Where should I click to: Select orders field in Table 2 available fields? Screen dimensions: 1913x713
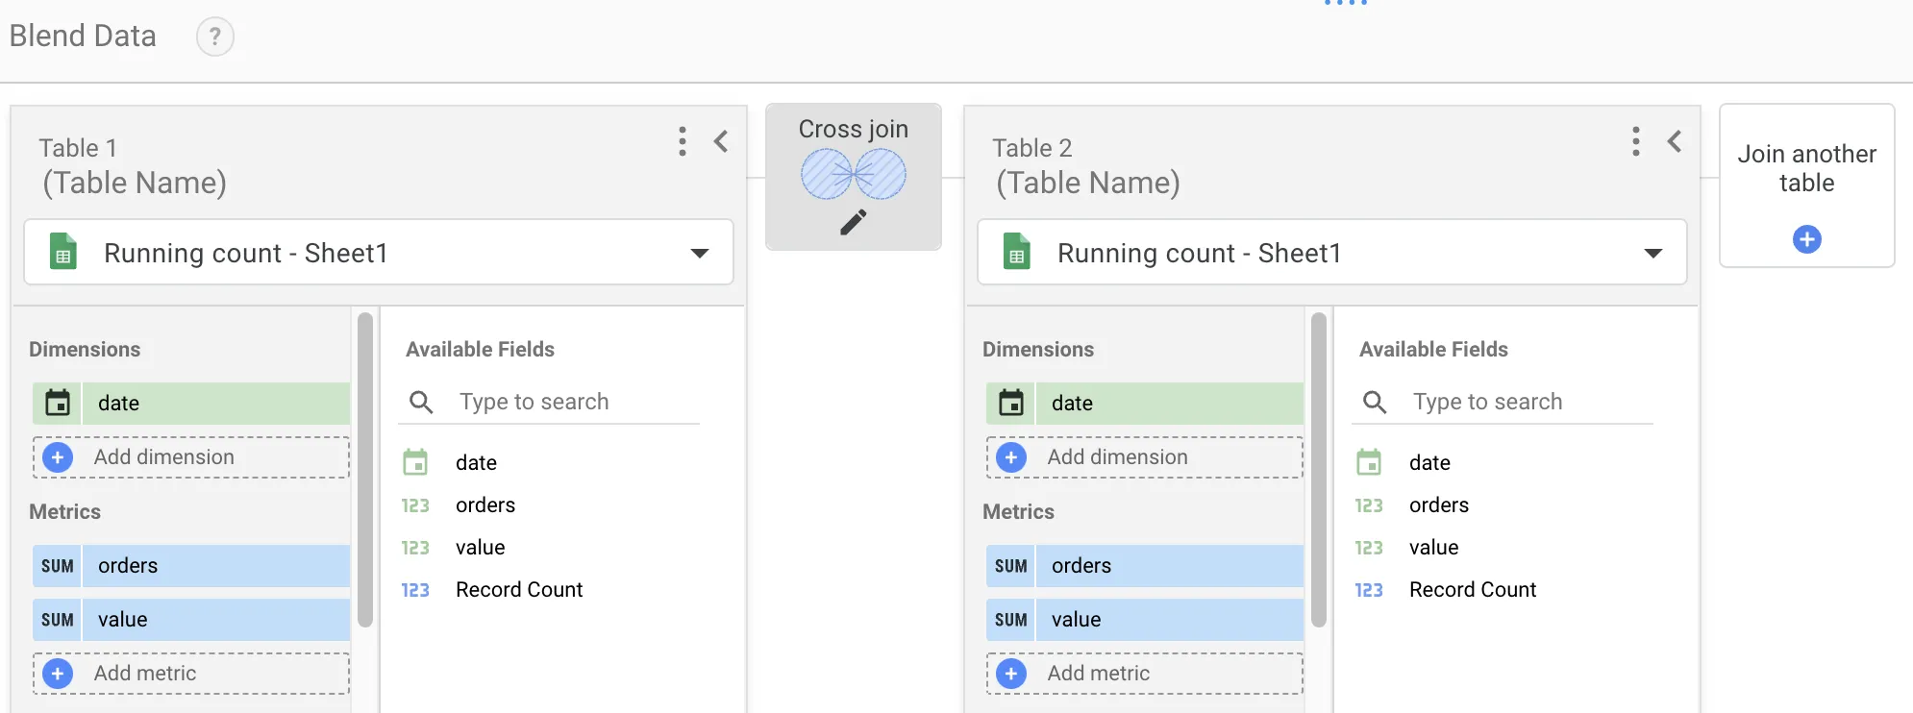click(1438, 505)
